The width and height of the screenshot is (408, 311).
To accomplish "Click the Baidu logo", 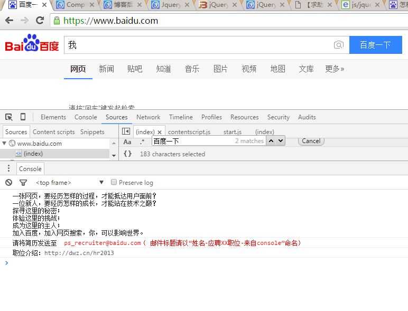I will (x=32, y=43).
